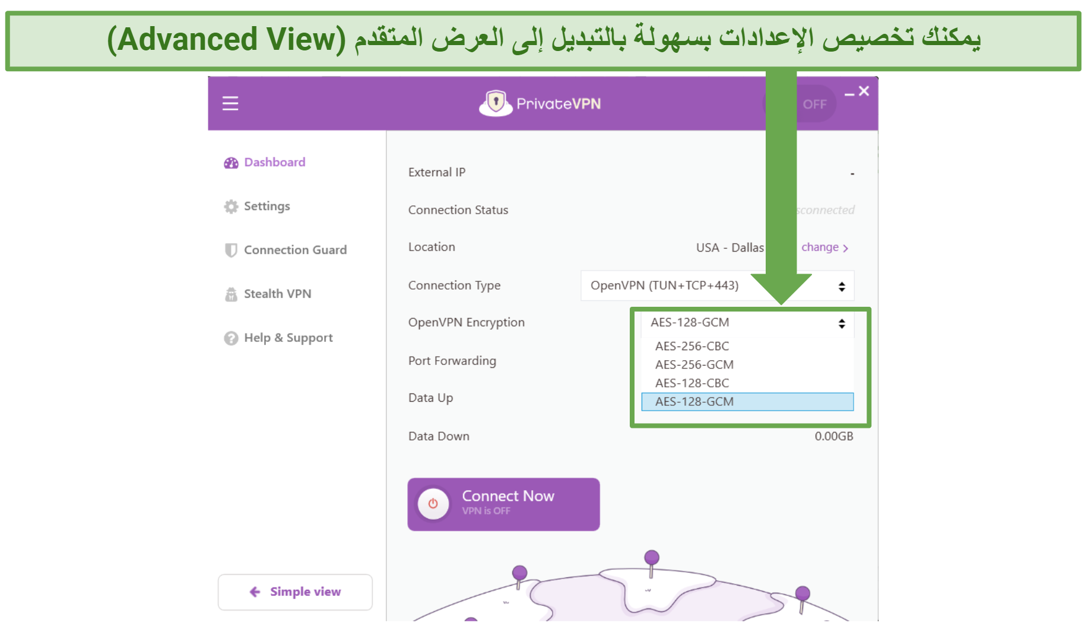The height and width of the screenshot is (629, 1088).
Task: Click the Port Forwarding label
Action: [452, 361]
